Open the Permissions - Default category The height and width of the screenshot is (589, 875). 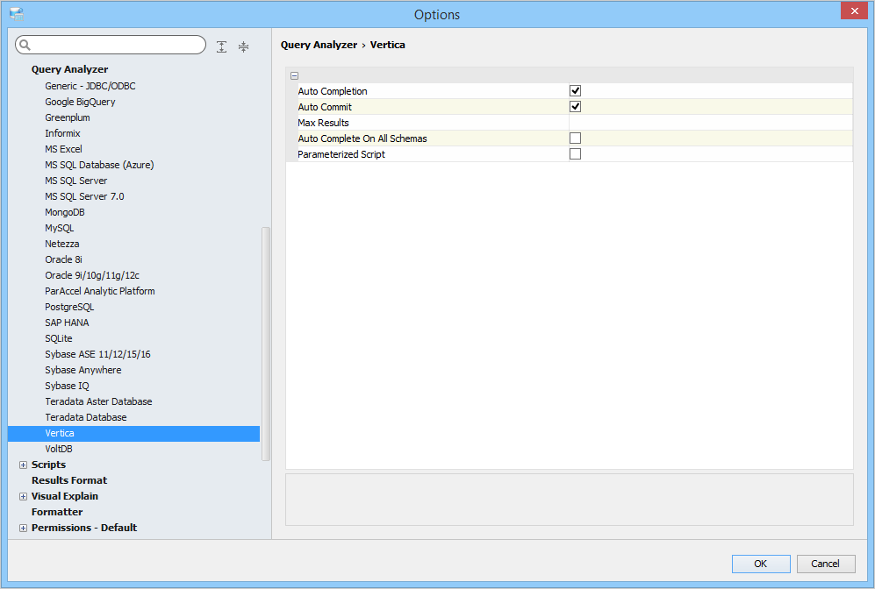click(x=84, y=528)
